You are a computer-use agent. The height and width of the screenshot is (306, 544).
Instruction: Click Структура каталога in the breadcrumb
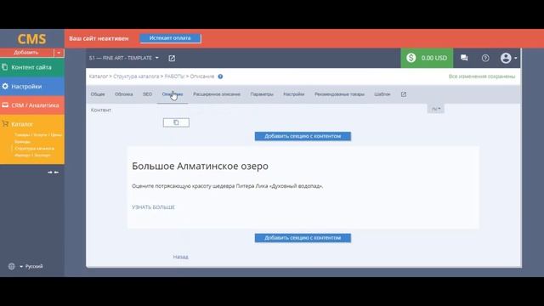coord(136,76)
